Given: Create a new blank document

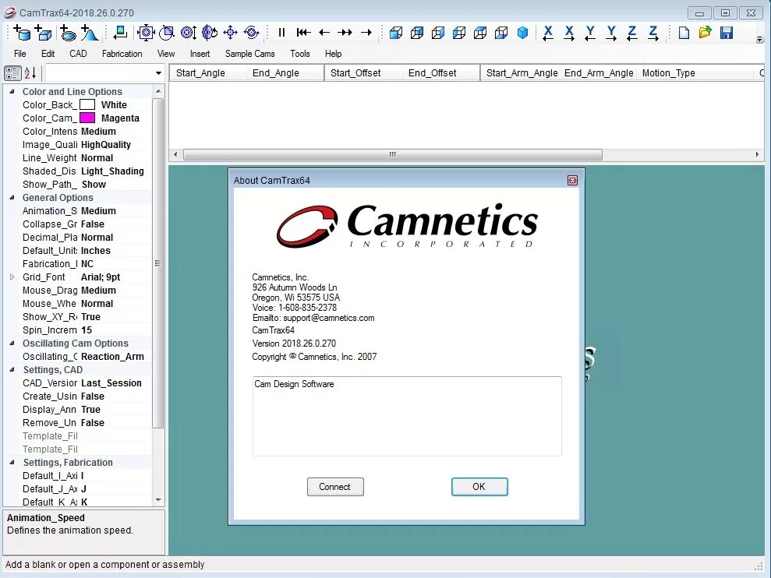Looking at the screenshot, I should 684,33.
